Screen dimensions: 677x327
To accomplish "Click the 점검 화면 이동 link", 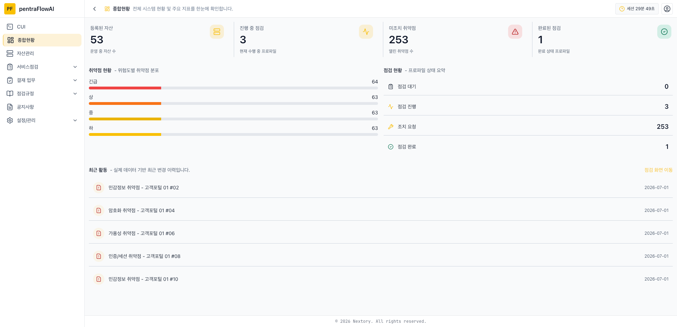I will click(x=658, y=170).
